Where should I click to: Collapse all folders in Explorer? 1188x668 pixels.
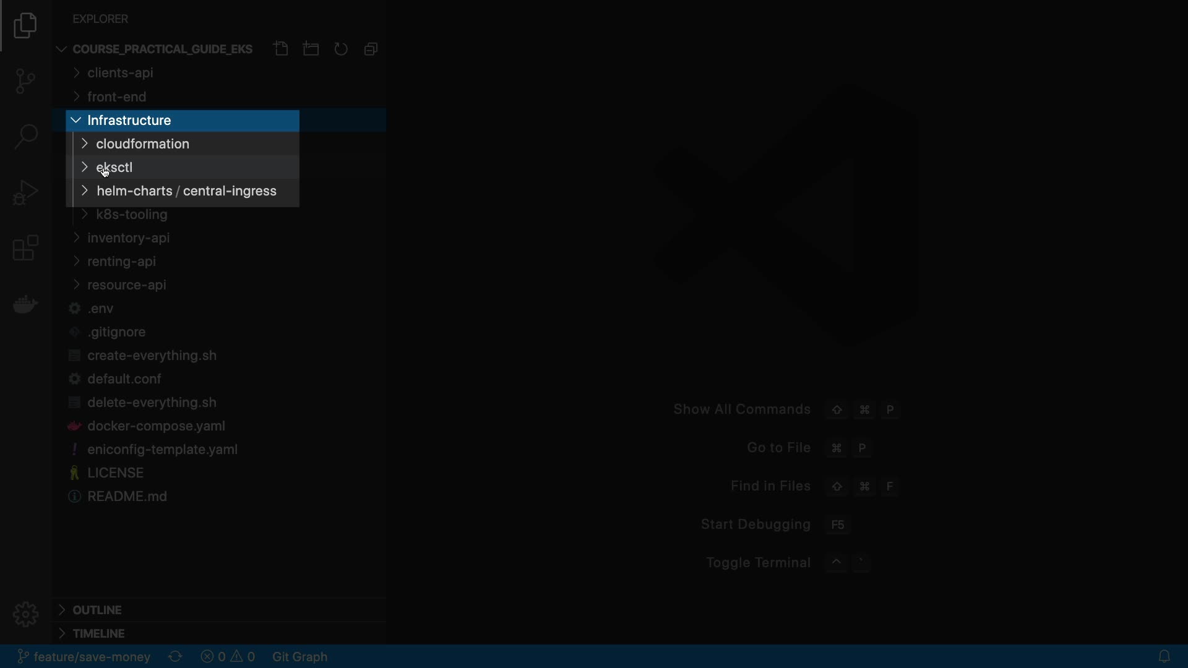click(371, 49)
